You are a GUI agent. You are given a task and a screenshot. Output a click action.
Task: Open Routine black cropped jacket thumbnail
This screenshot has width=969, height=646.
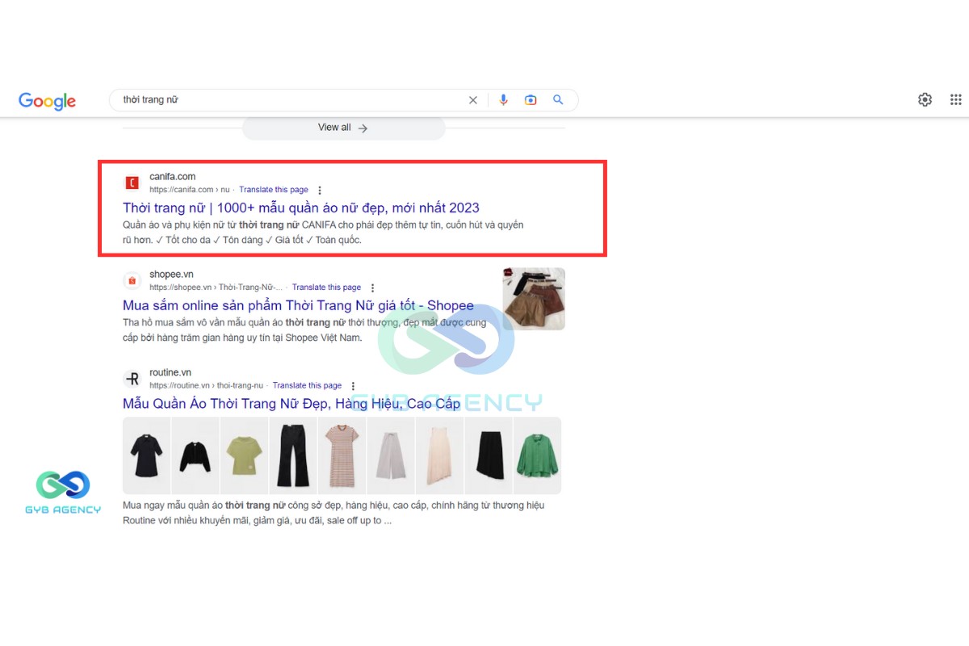point(195,455)
